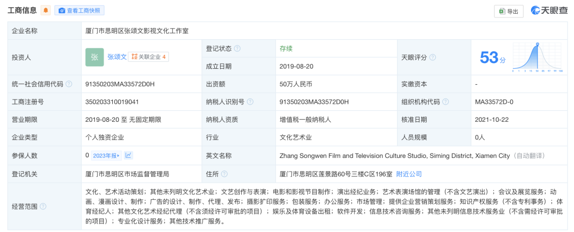Open insured count trend chart icon
The image size is (574, 232).
click(129, 156)
